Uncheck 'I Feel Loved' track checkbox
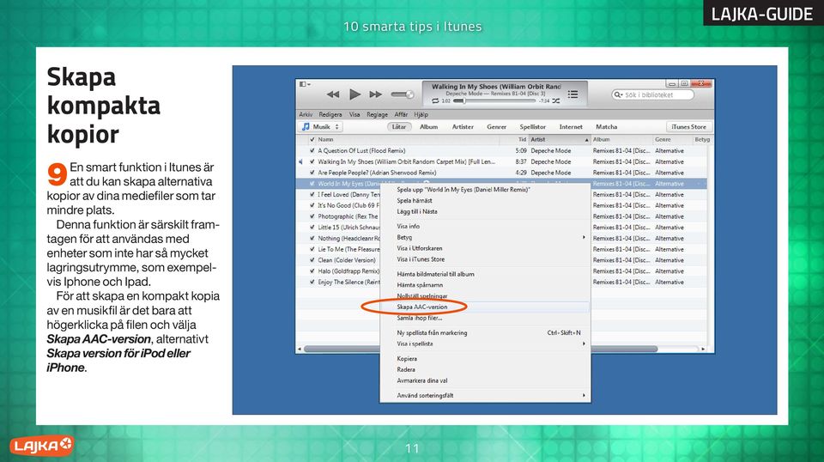The height and width of the screenshot is (462, 824). 312,195
